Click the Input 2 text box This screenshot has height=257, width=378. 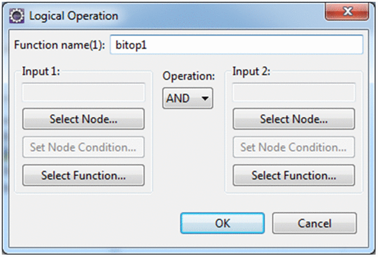(294, 93)
